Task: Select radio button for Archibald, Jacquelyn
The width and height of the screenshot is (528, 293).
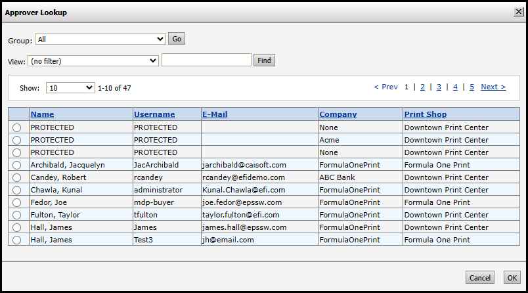Action: coord(17,165)
